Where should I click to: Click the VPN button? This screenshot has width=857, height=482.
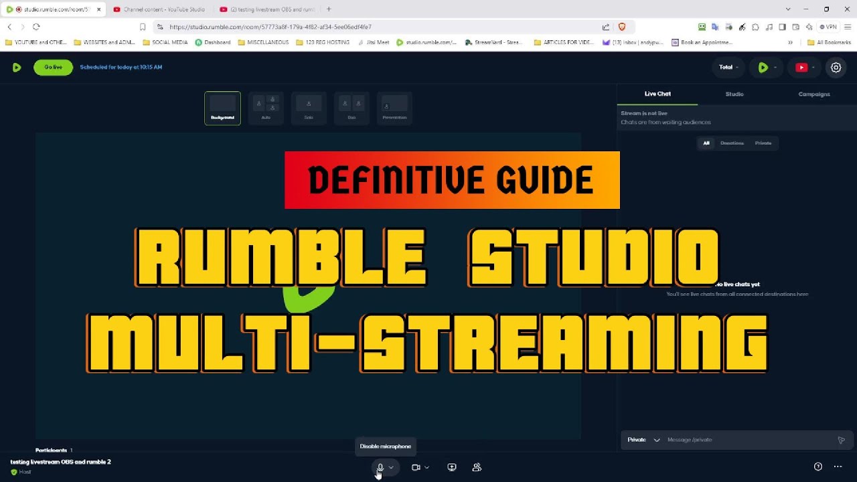(x=828, y=27)
